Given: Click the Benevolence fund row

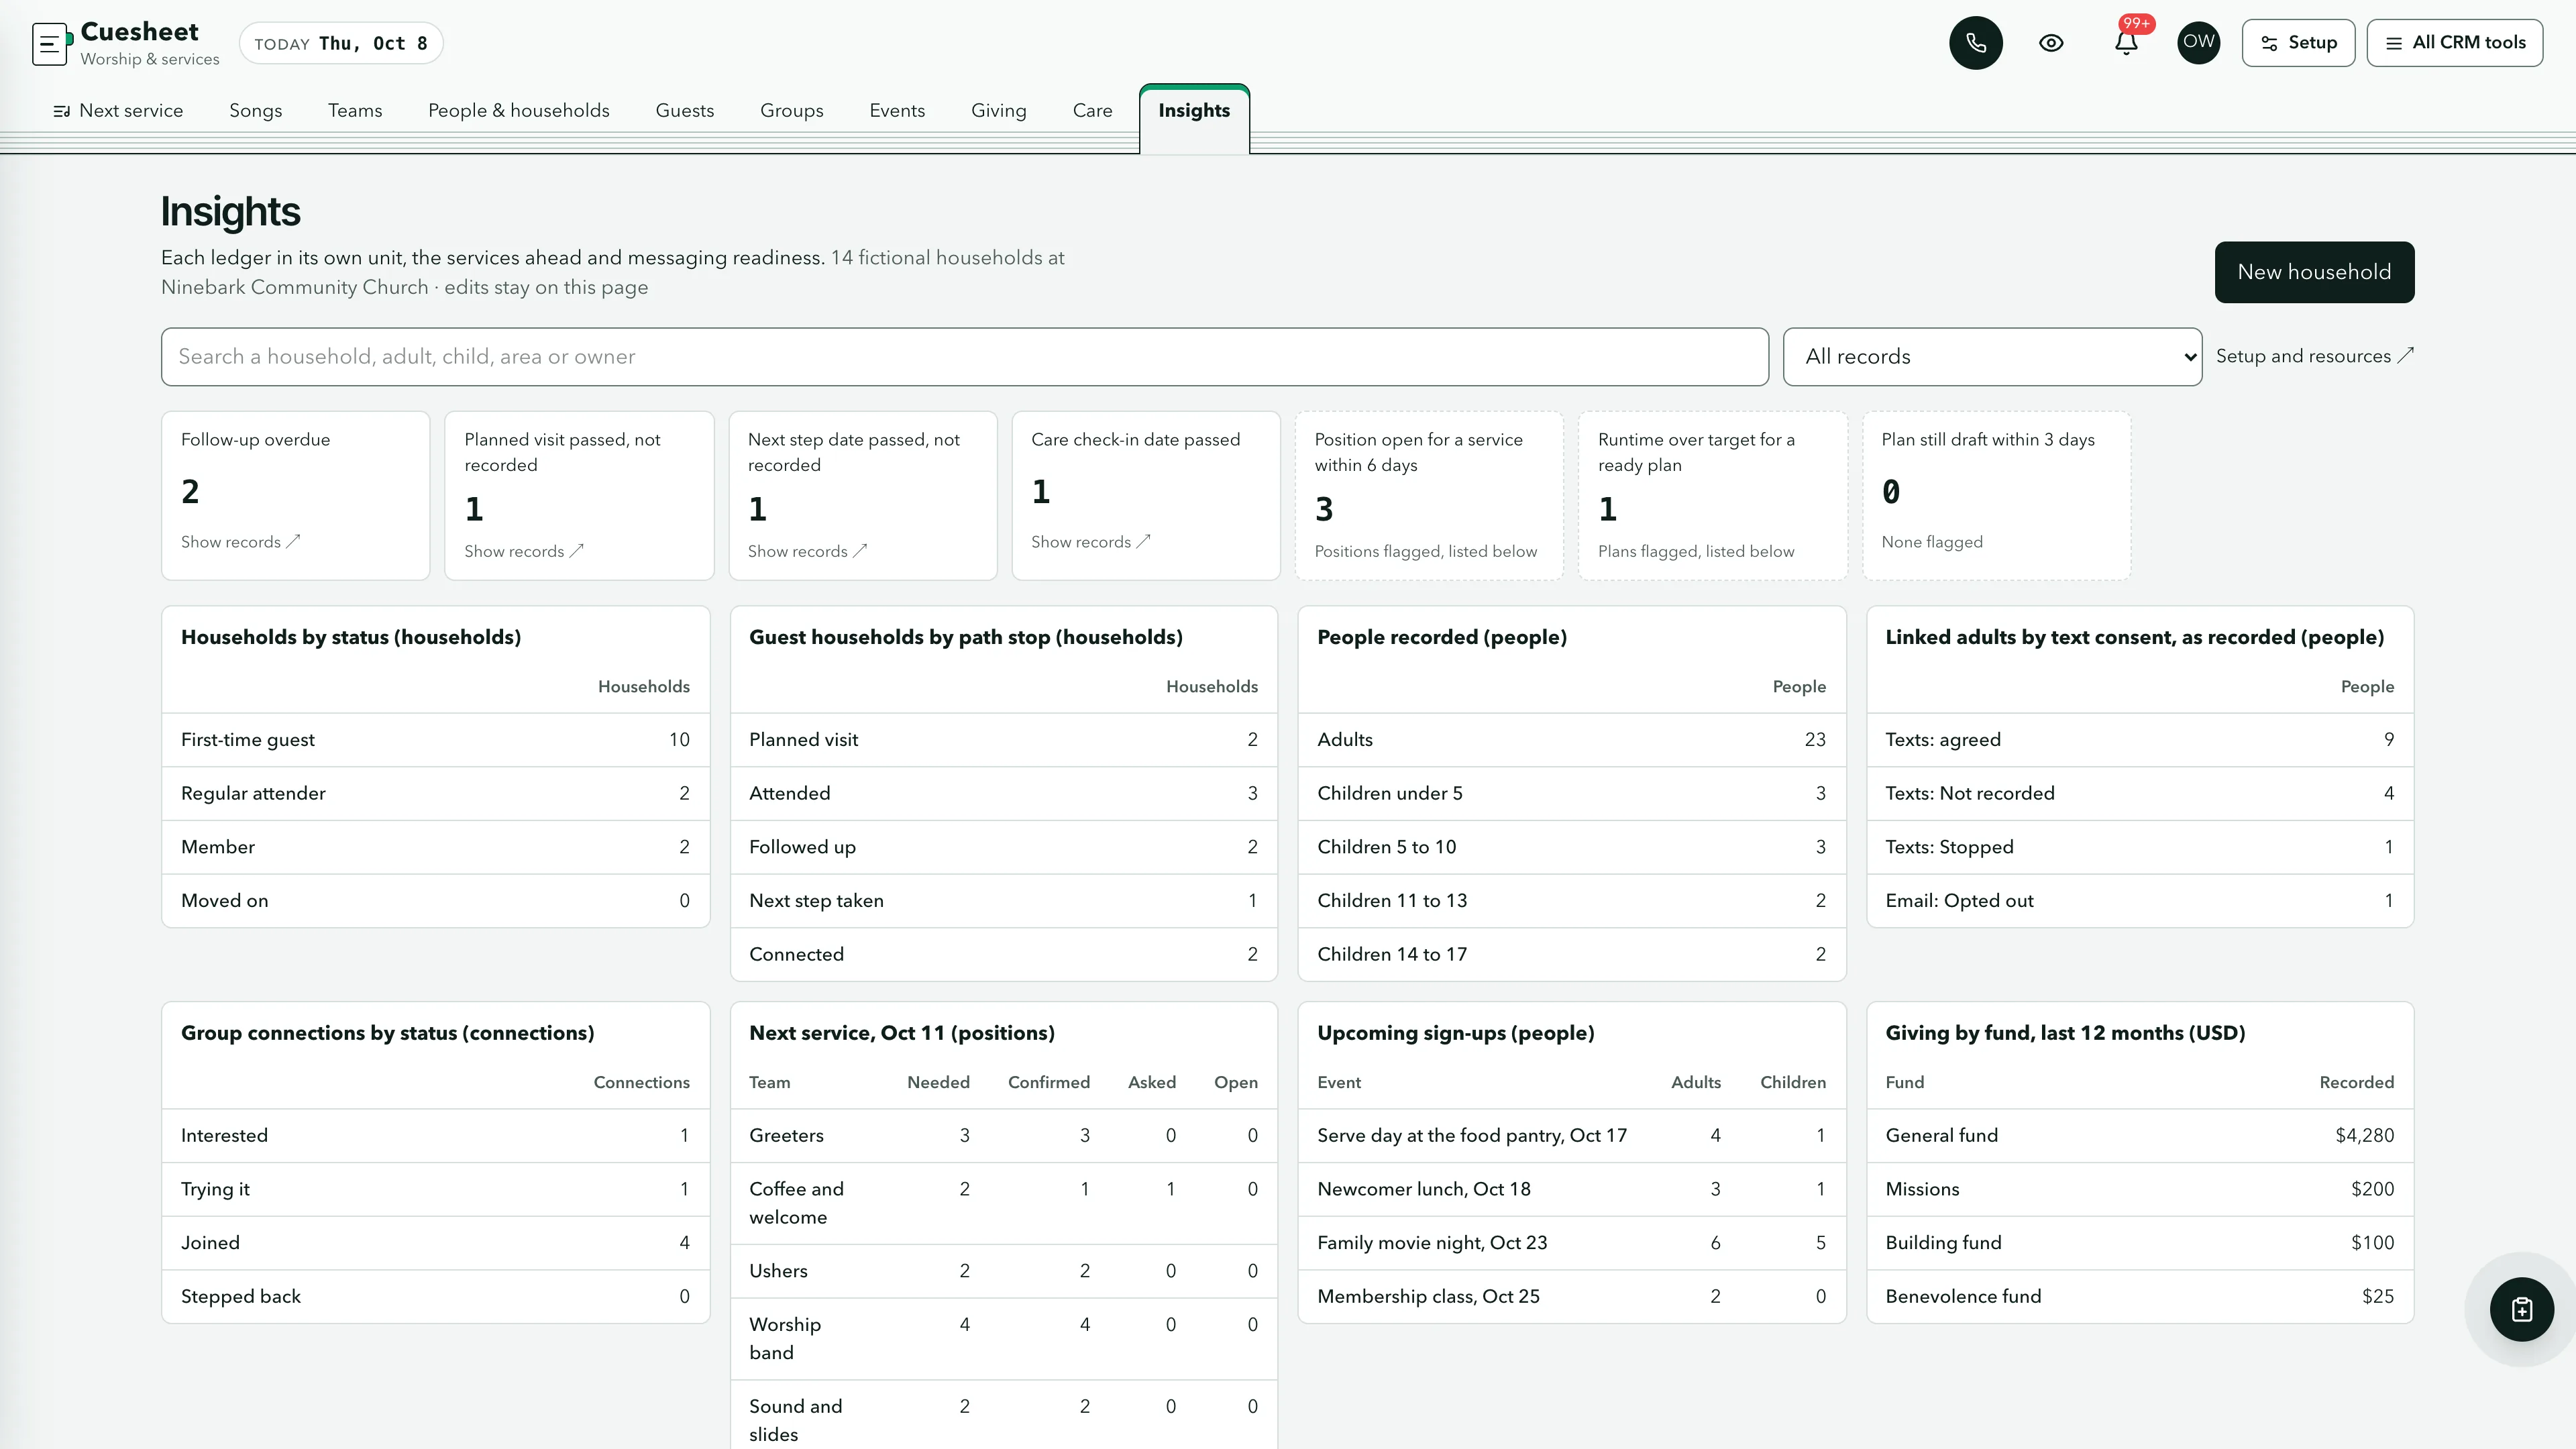Looking at the screenshot, I should click(2139, 1297).
